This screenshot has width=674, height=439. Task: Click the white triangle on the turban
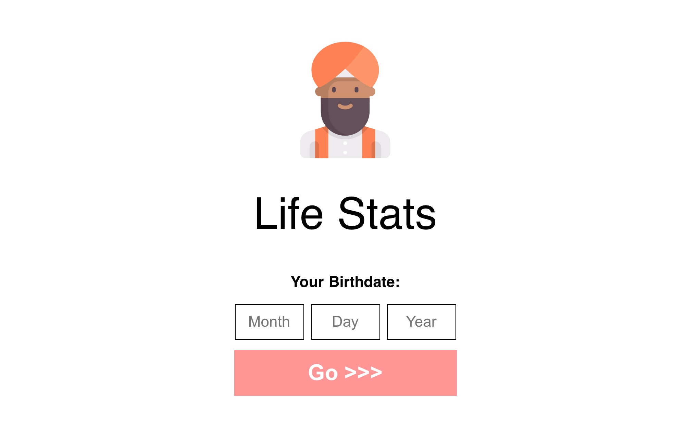pos(345,74)
